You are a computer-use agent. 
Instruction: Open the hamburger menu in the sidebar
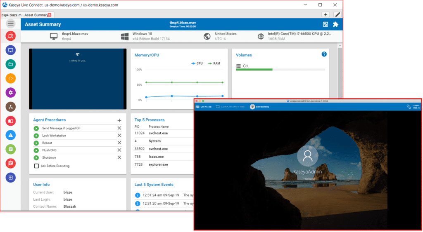[x=10, y=23]
